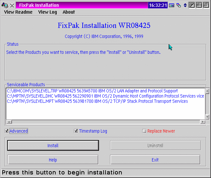
Task: Open the system menu icon in title bar
Action: pos(5,5)
